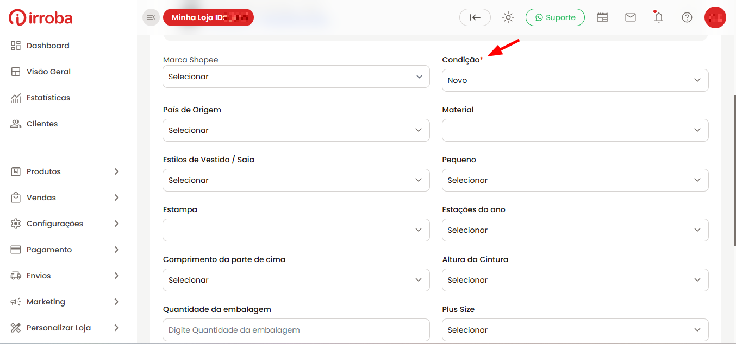Open the mail envelope icon
This screenshot has height=344, width=736.
[631, 17]
